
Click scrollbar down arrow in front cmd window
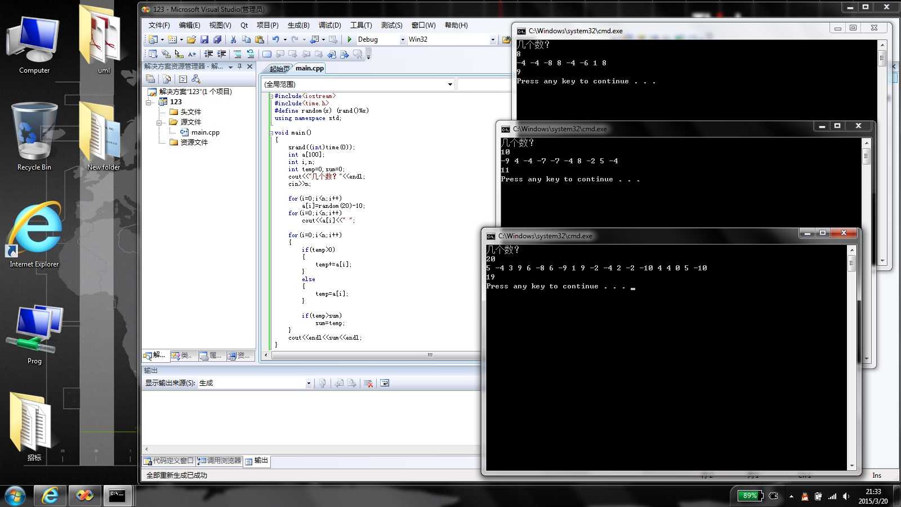(851, 466)
